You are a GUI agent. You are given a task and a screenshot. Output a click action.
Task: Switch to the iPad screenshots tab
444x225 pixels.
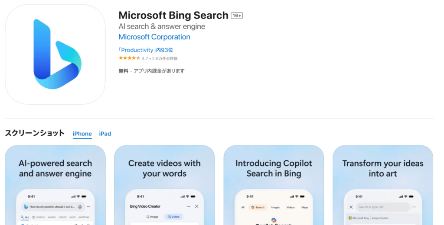coord(105,134)
